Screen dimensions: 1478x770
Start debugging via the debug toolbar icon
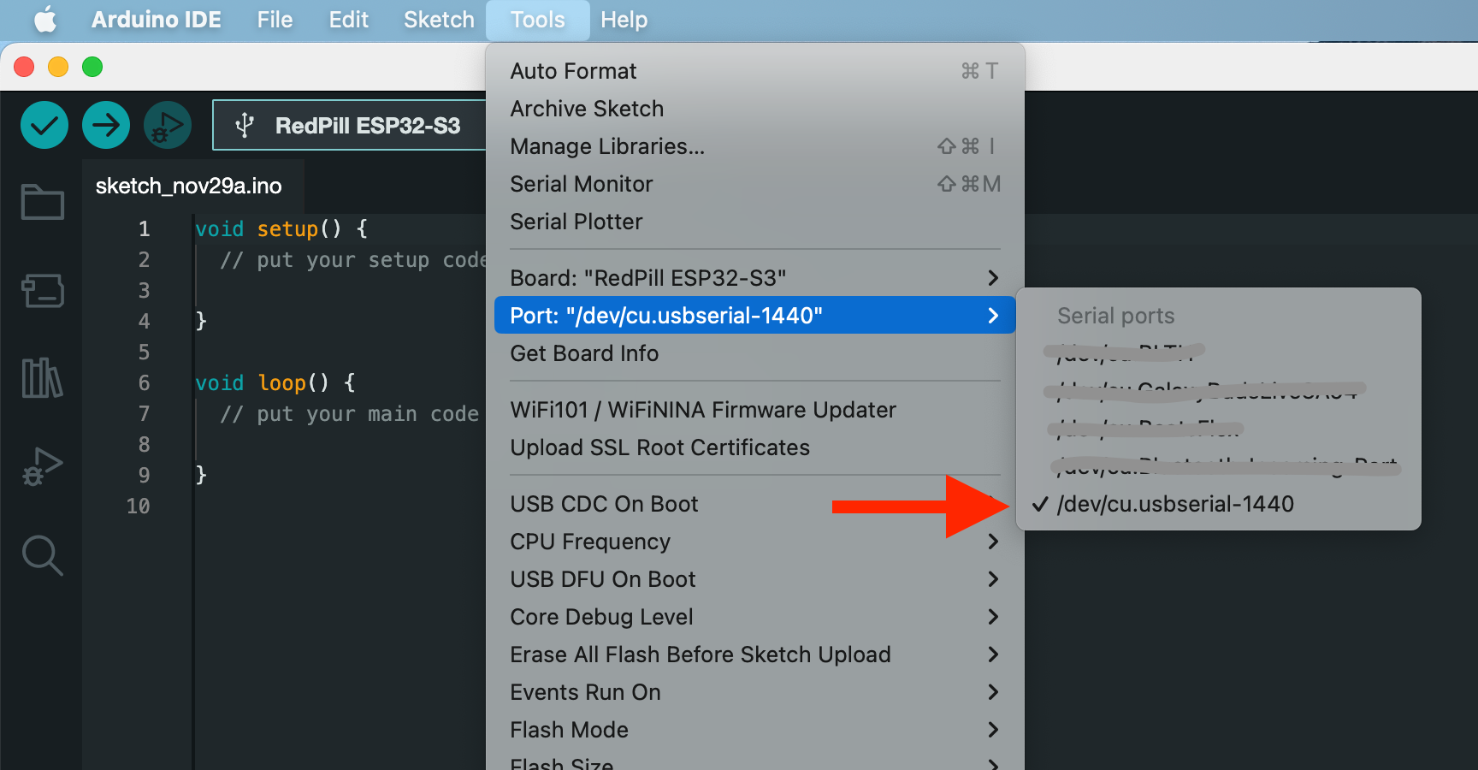coord(167,125)
